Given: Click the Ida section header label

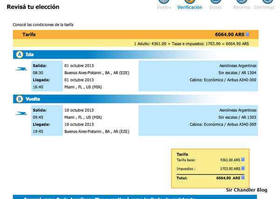Looking at the screenshot, I should (x=29, y=55).
